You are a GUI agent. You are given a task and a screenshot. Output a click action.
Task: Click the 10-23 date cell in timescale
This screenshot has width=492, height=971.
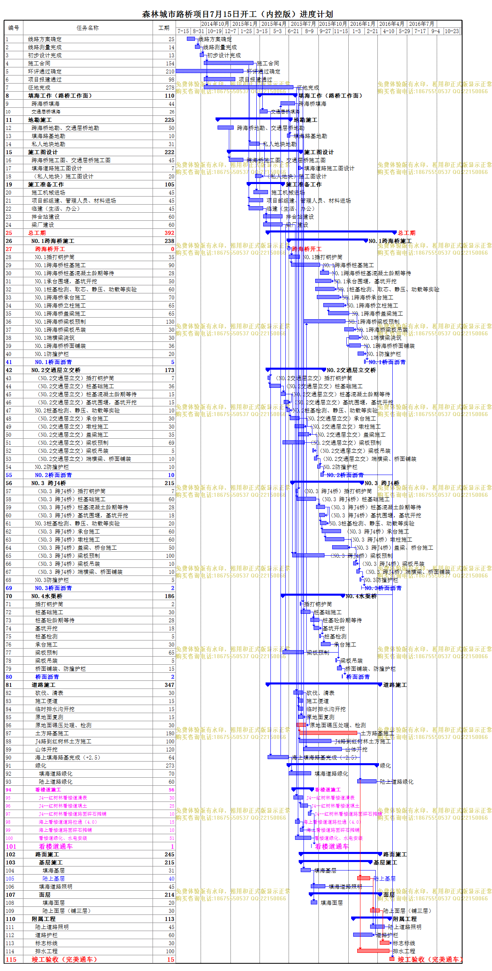point(452,31)
